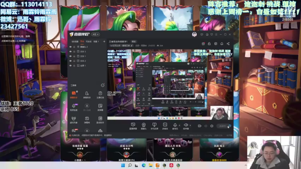Open settings gear in bottom bar
This screenshot has height=169, width=301.
tap(212, 126)
